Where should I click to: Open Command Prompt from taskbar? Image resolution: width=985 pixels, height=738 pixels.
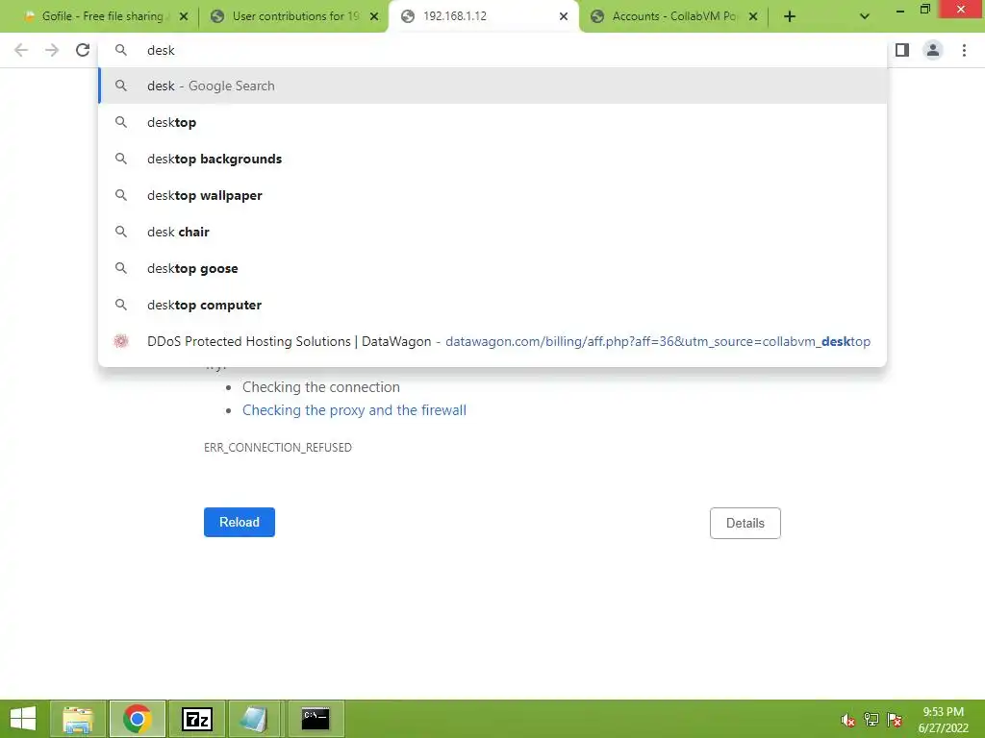[x=316, y=719]
